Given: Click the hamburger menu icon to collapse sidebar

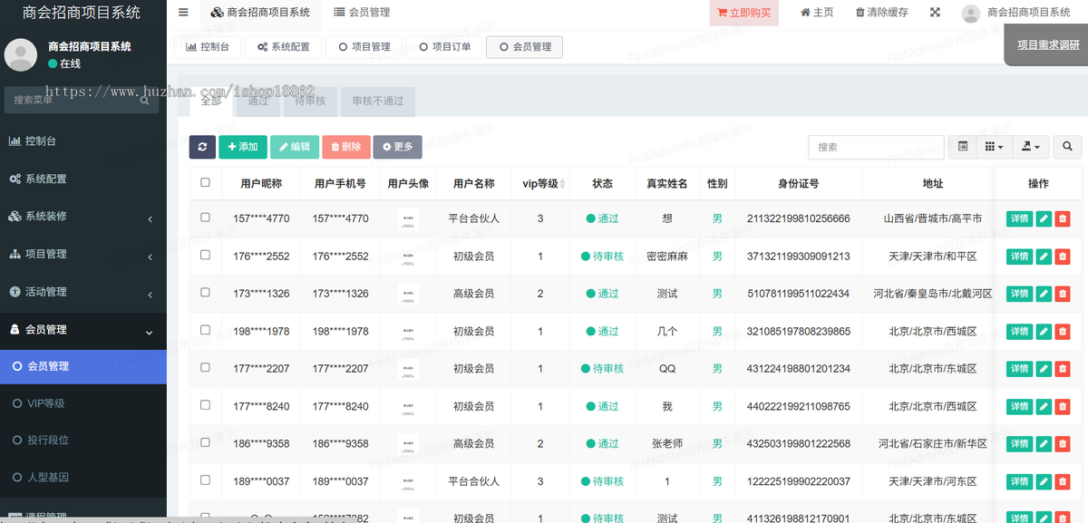Looking at the screenshot, I should pyautogui.click(x=182, y=13).
